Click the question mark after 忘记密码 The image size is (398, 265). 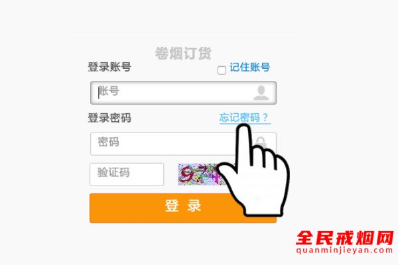point(265,117)
